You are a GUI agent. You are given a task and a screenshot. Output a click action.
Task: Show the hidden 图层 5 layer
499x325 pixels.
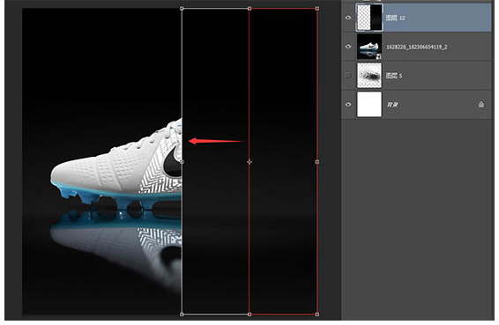[348, 76]
